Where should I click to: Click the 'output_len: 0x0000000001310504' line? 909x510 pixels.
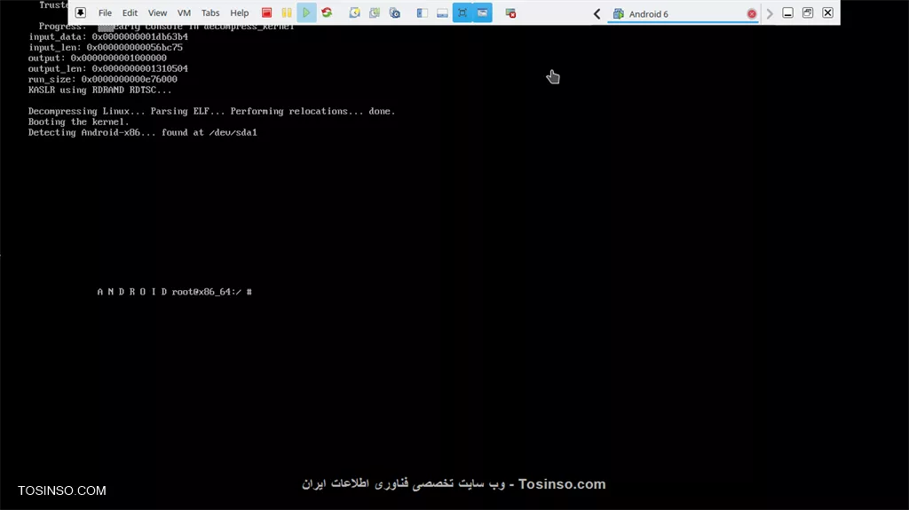click(x=107, y=68)
